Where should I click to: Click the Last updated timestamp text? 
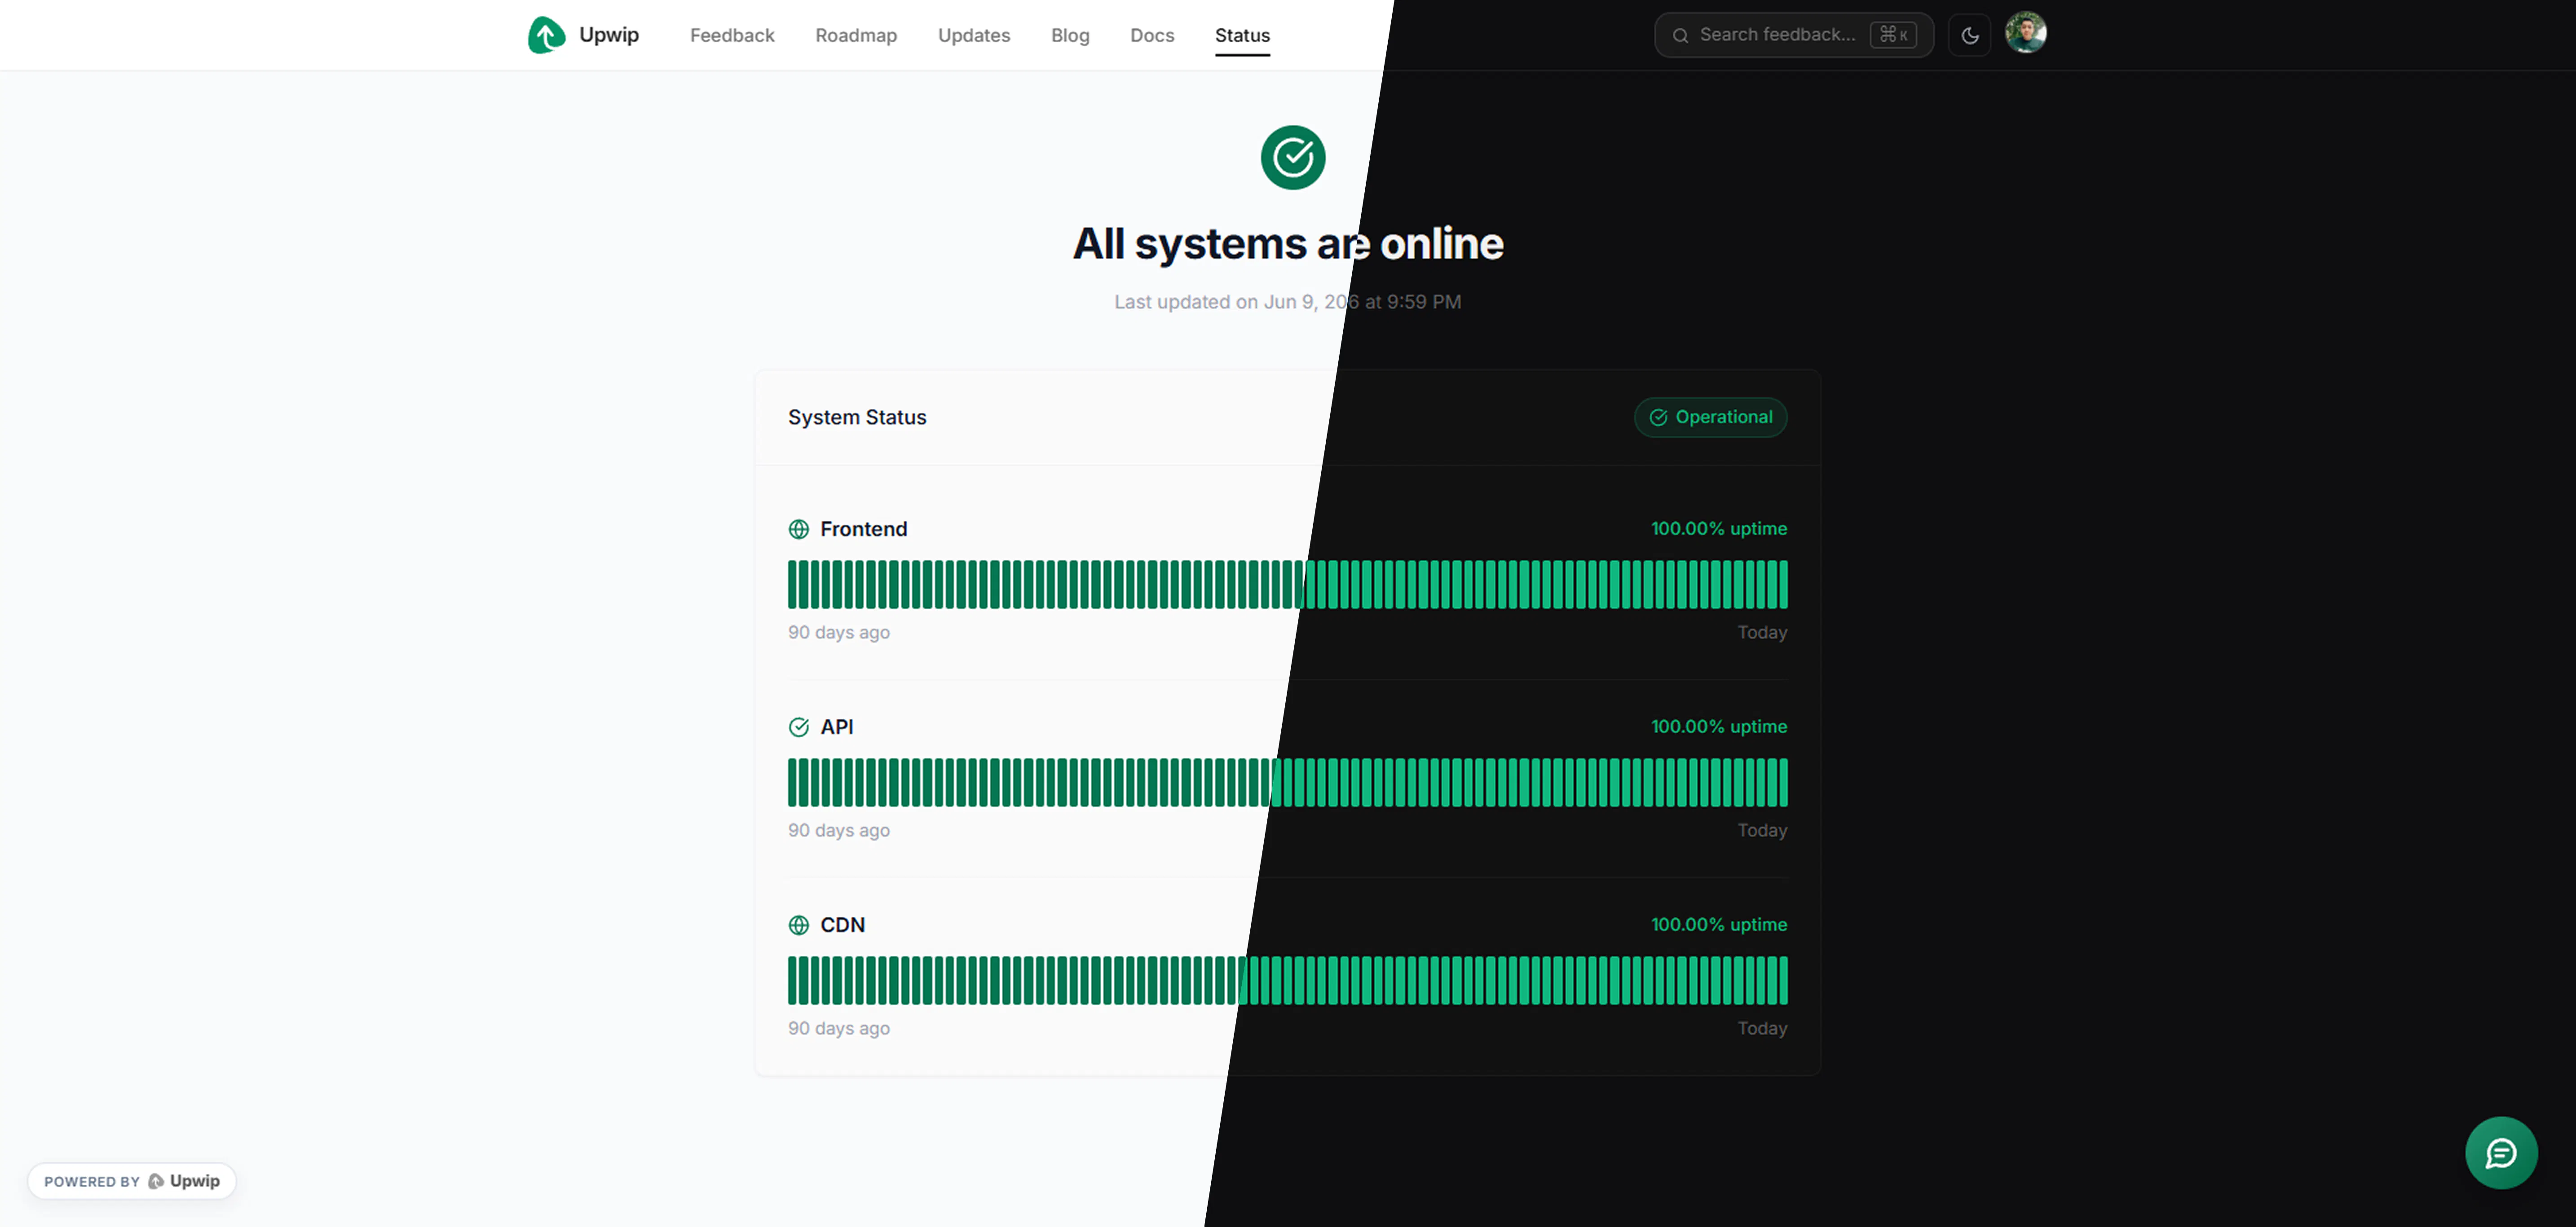(x=1287, y=302)
